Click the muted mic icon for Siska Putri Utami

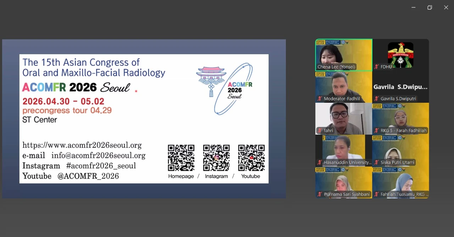(377, 162)
